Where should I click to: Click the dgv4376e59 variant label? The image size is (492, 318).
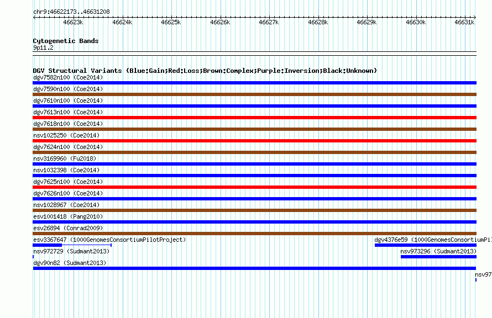433,240
